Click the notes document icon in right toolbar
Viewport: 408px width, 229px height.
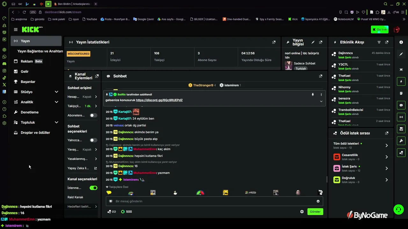(x=401, y=93)
